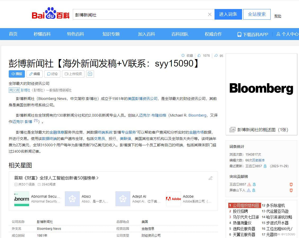
Task: Open hot item 天翼云服务器
Action: (x=244, y=235)
